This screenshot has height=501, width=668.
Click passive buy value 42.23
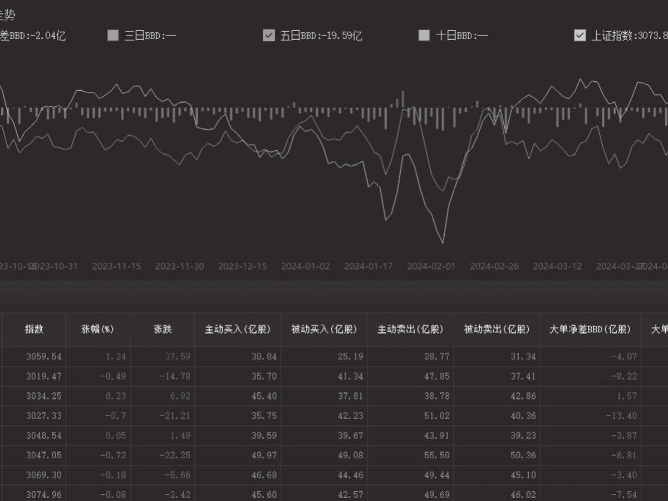tap(324, 416)
